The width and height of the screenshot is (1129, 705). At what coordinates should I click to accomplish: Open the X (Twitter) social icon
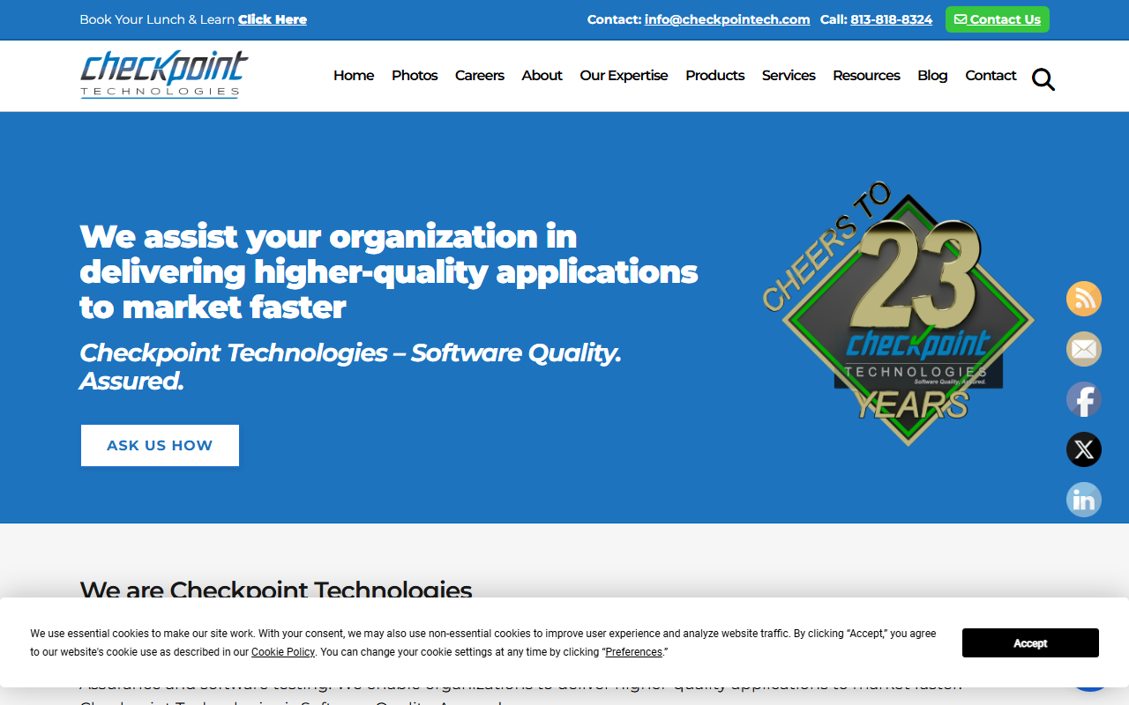(1084, 449)
